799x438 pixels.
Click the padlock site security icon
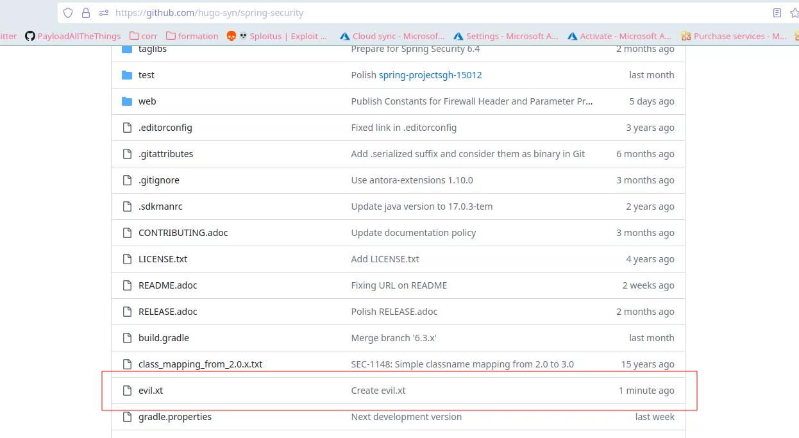click(86, 13)
